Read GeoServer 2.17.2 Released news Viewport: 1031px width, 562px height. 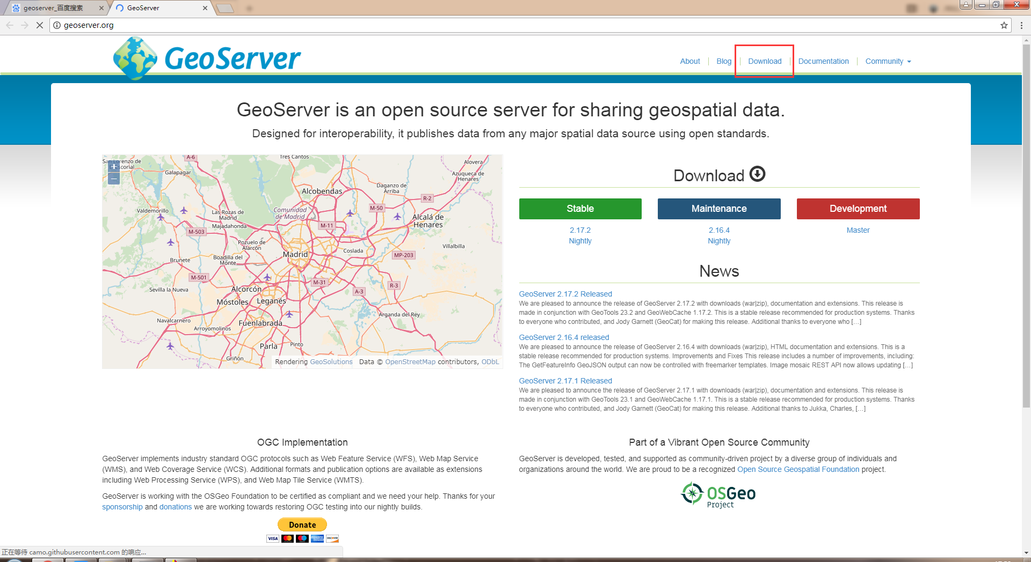[x=565, y=294]
